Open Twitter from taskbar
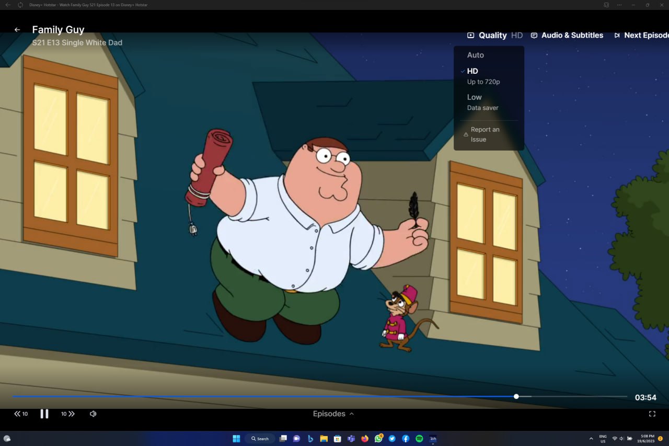 [392, 439]
